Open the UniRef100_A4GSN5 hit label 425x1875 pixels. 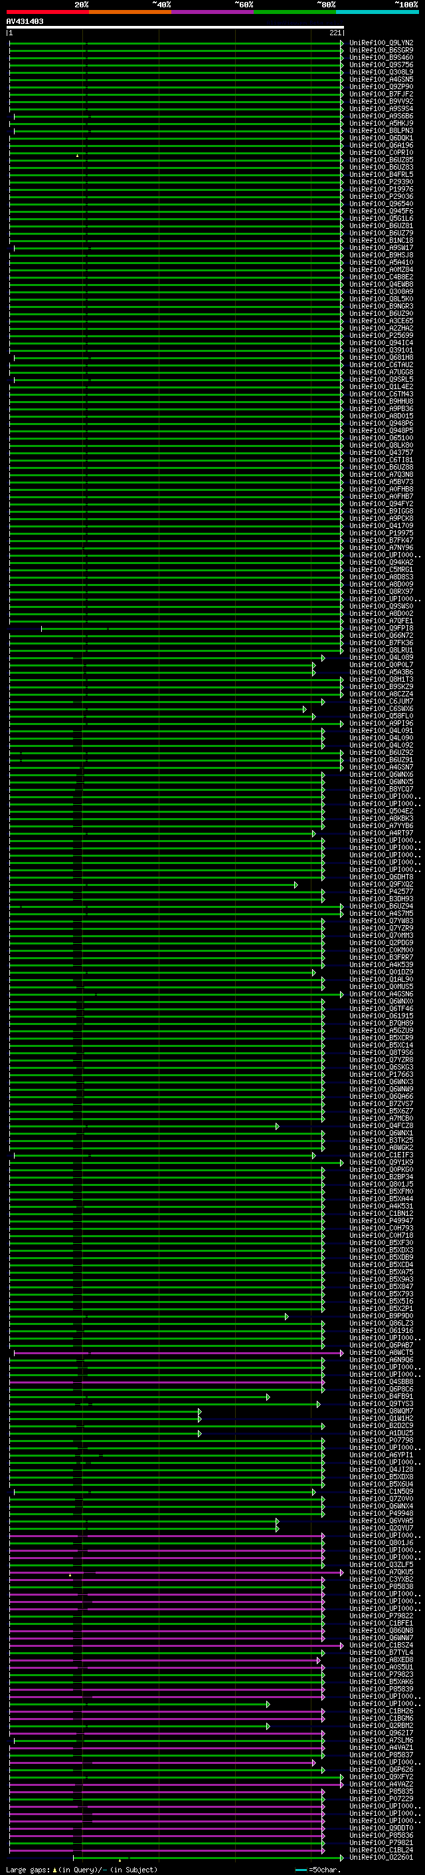(x=381, y=79)
